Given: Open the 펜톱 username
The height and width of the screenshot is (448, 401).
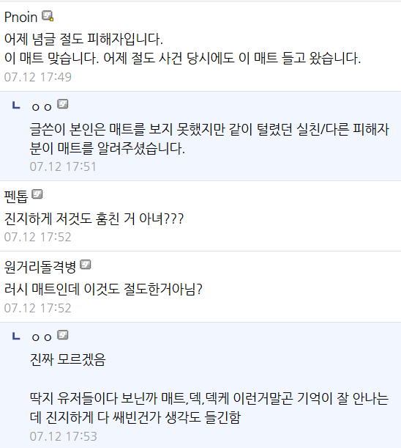Looking at the screenshot, I should point(16,197).
